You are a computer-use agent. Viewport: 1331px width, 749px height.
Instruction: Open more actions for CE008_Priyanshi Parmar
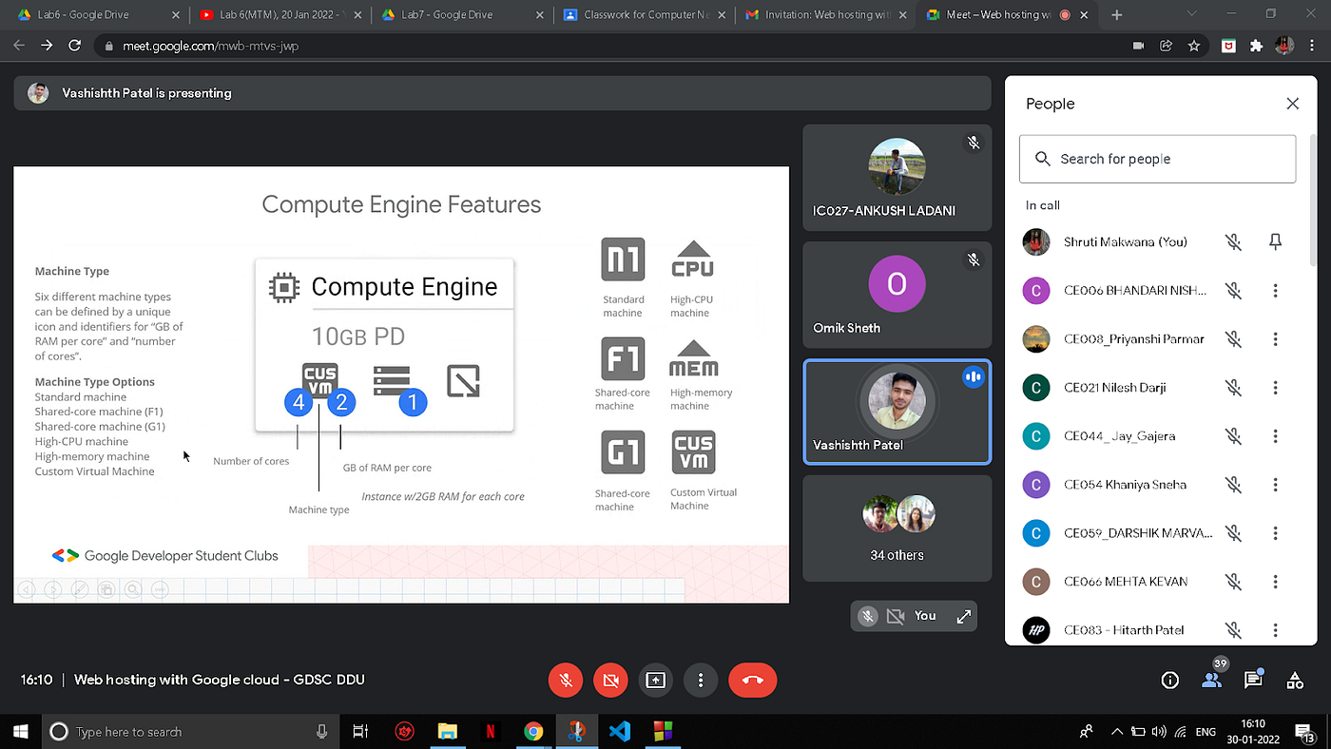point(1276,339)
